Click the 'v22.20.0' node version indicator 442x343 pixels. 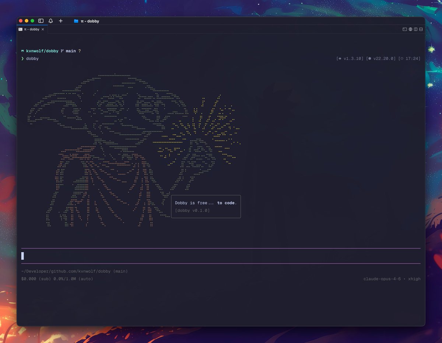(x=381, y=59)
